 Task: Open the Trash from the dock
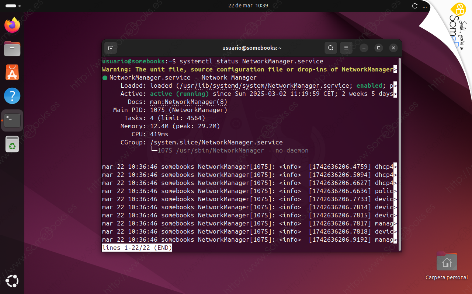point(12,144)
